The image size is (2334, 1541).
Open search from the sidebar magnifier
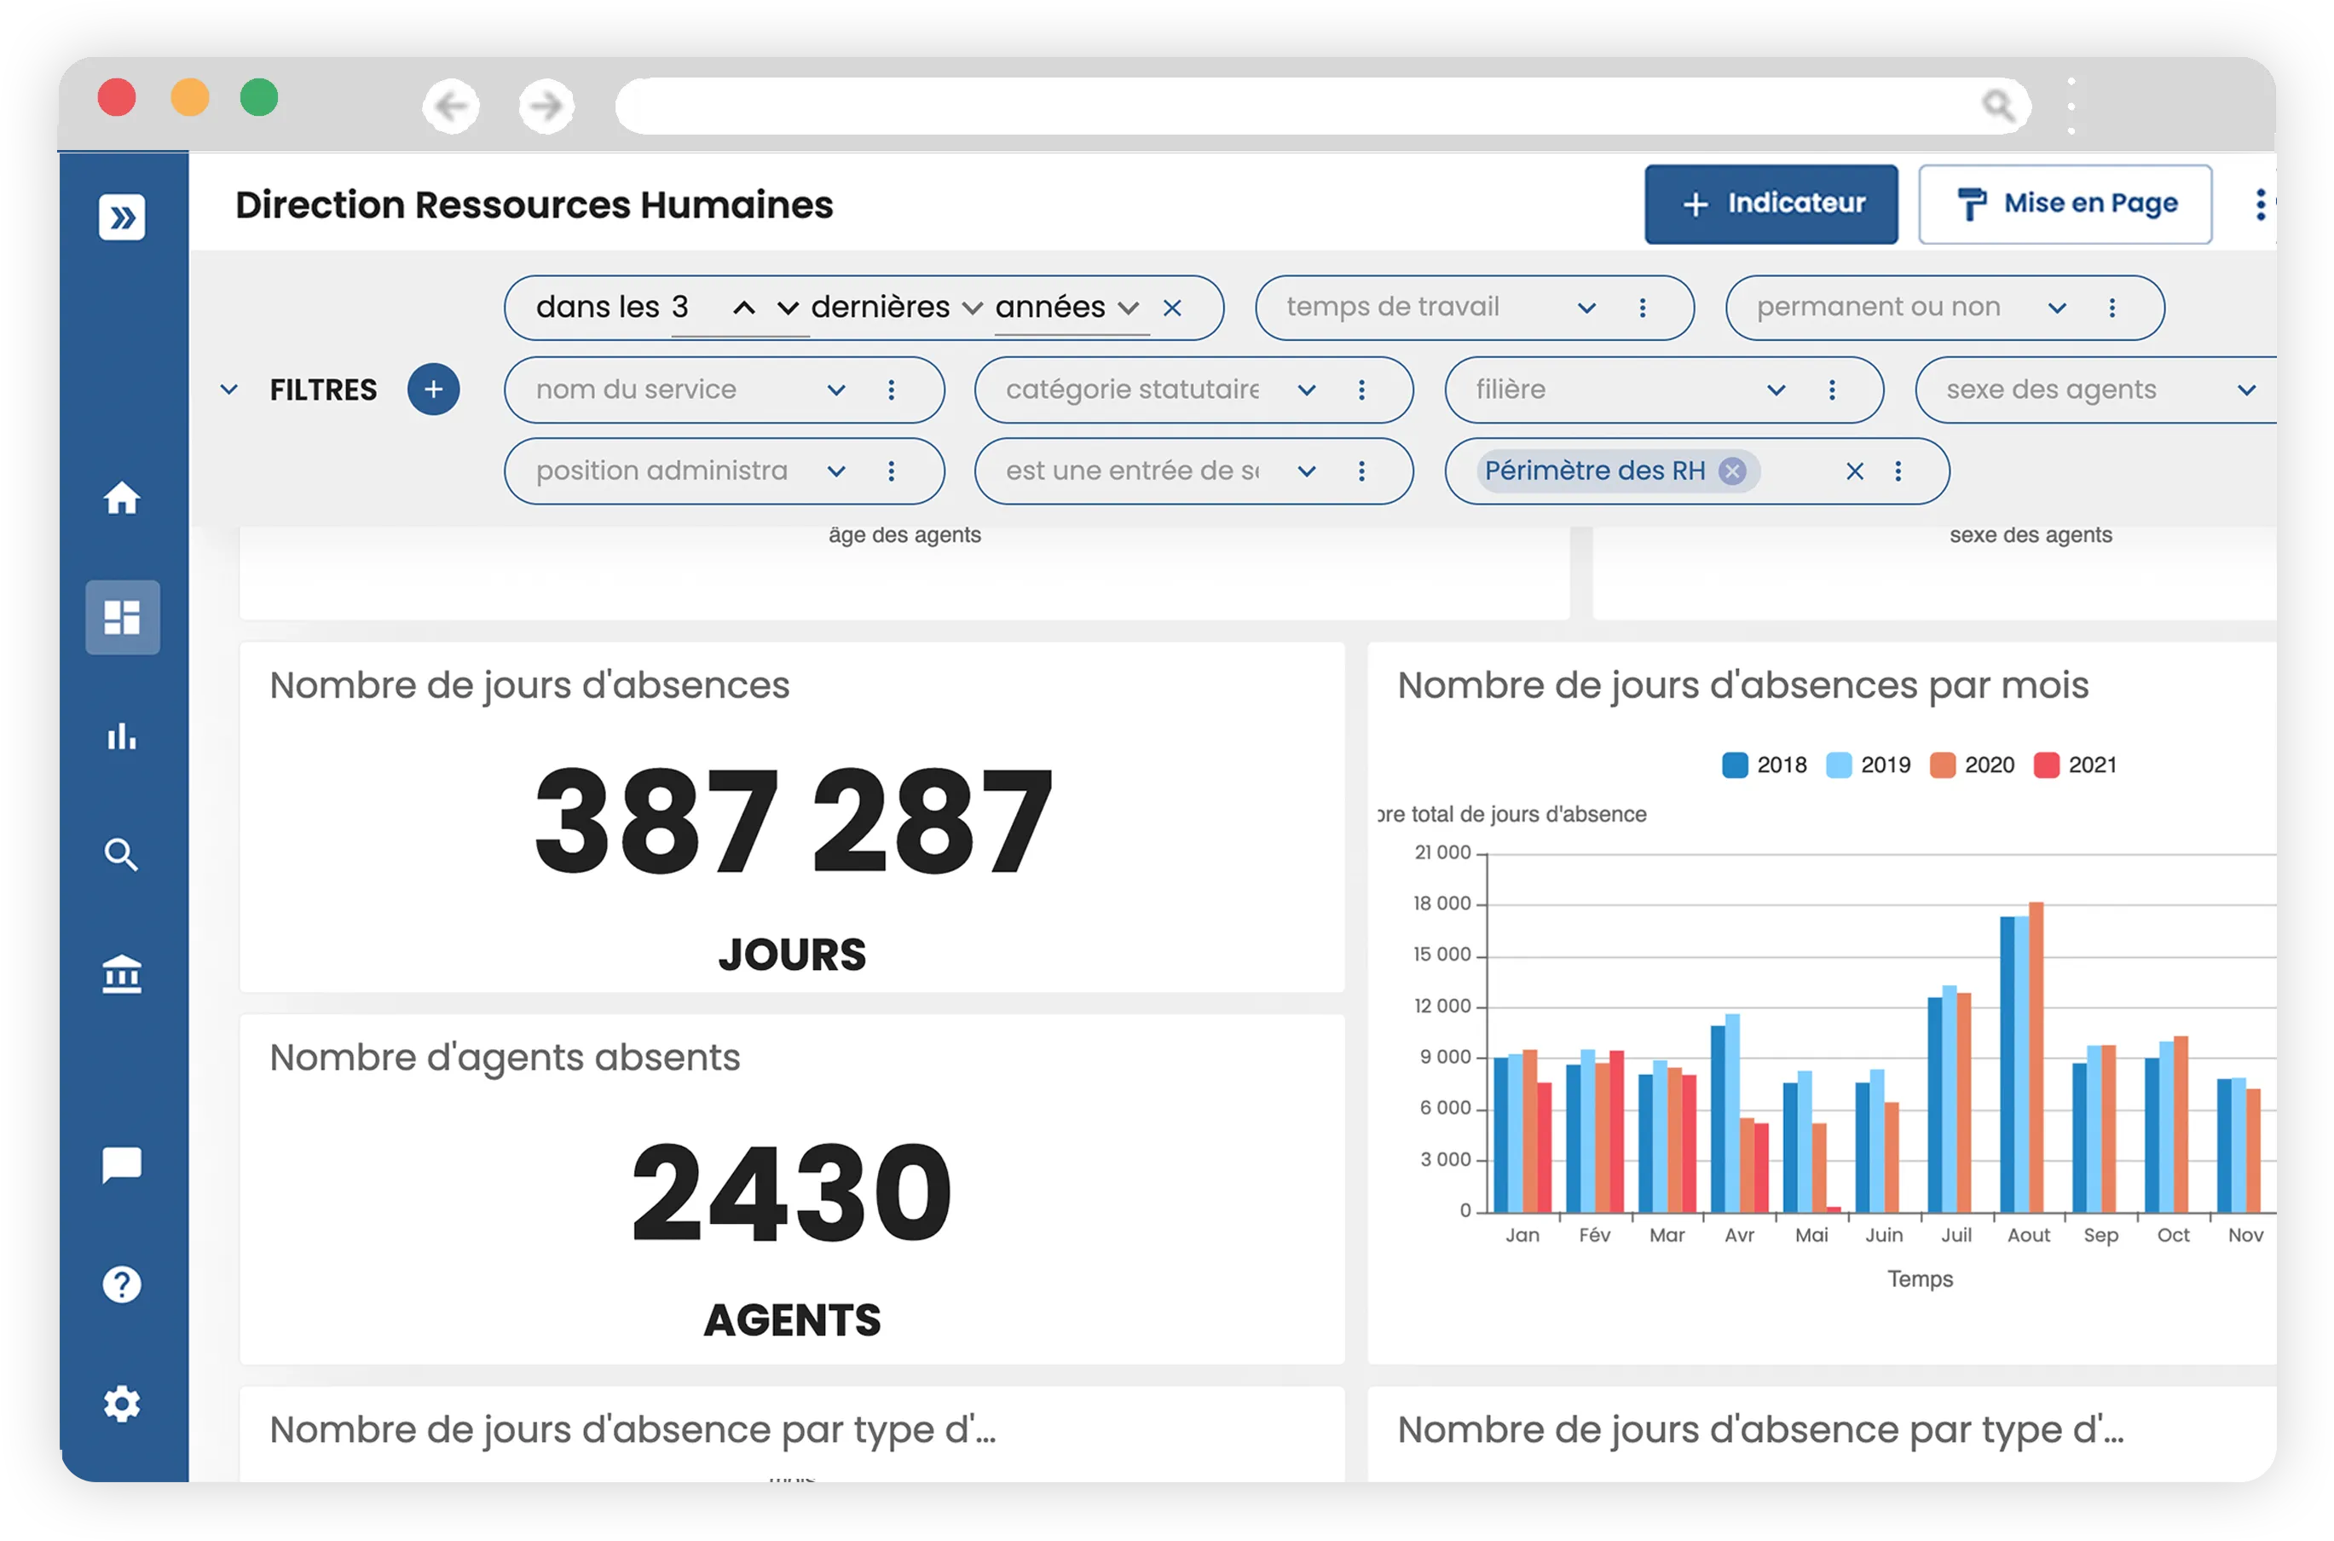click(122, 855)
